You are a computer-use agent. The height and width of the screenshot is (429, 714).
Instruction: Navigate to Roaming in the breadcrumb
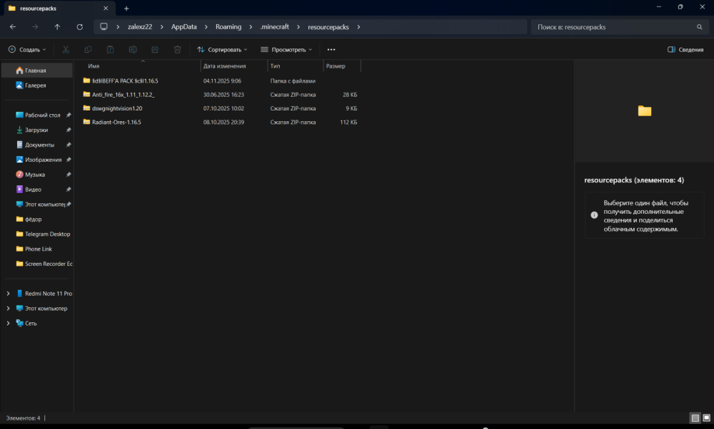(x=228, y=27)
